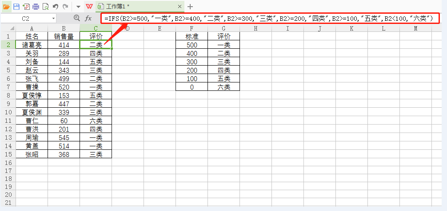Click the 标准 header cell
This screenshot has height=211, width=447.
(x=192, y=36)
